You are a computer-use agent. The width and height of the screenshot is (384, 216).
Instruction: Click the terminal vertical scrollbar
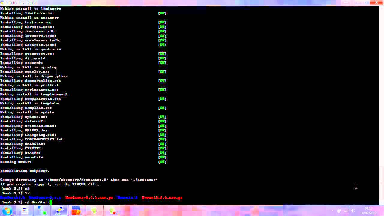click(381, 105)
